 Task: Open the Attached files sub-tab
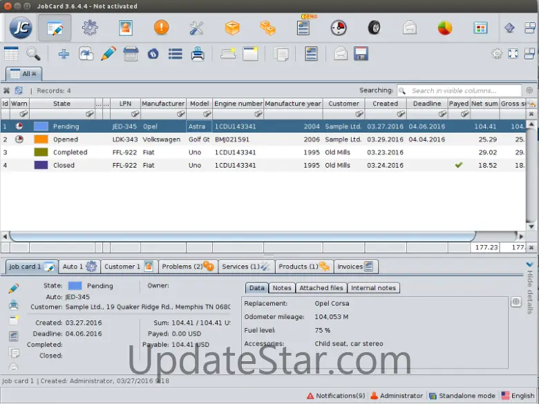point(321,288)
